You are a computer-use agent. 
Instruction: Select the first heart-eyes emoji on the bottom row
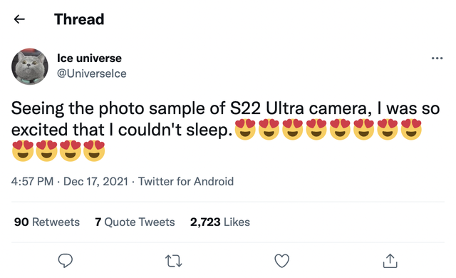point(23,150)
